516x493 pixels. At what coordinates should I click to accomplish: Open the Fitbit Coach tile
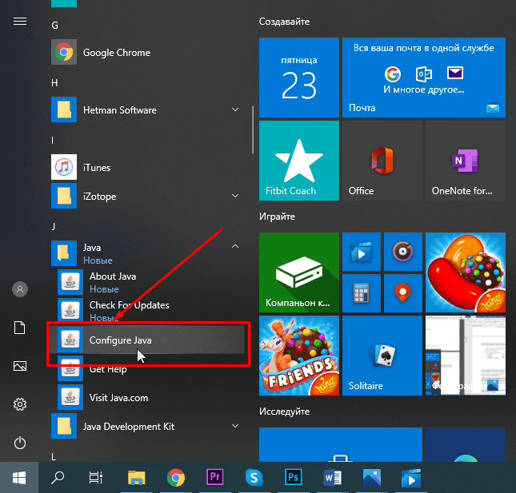click(x=298, y=161)
